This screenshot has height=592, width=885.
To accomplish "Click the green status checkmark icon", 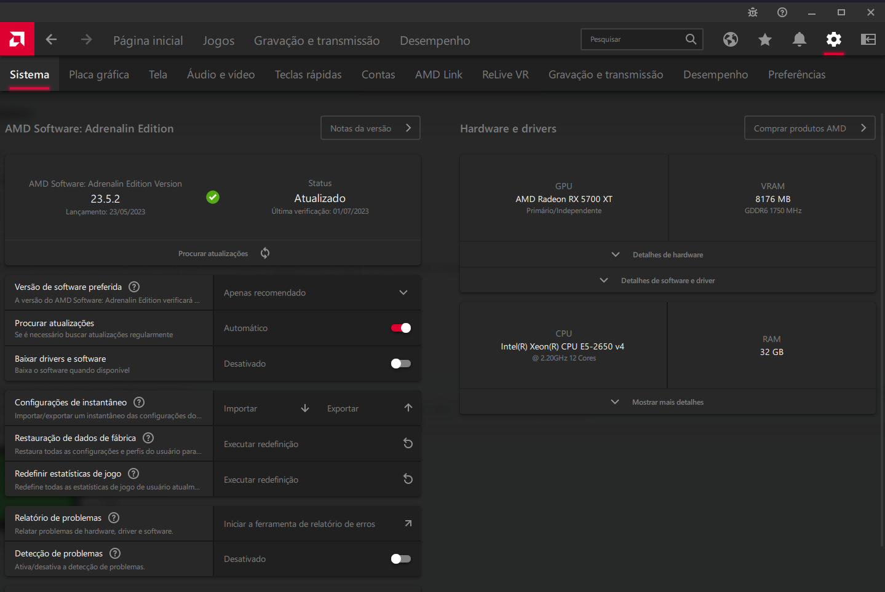I will [213, 197].
